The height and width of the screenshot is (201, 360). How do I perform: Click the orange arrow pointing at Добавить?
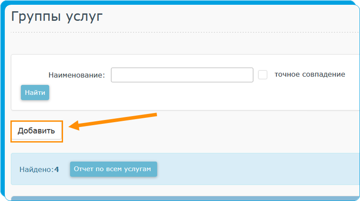click(113, 120)
